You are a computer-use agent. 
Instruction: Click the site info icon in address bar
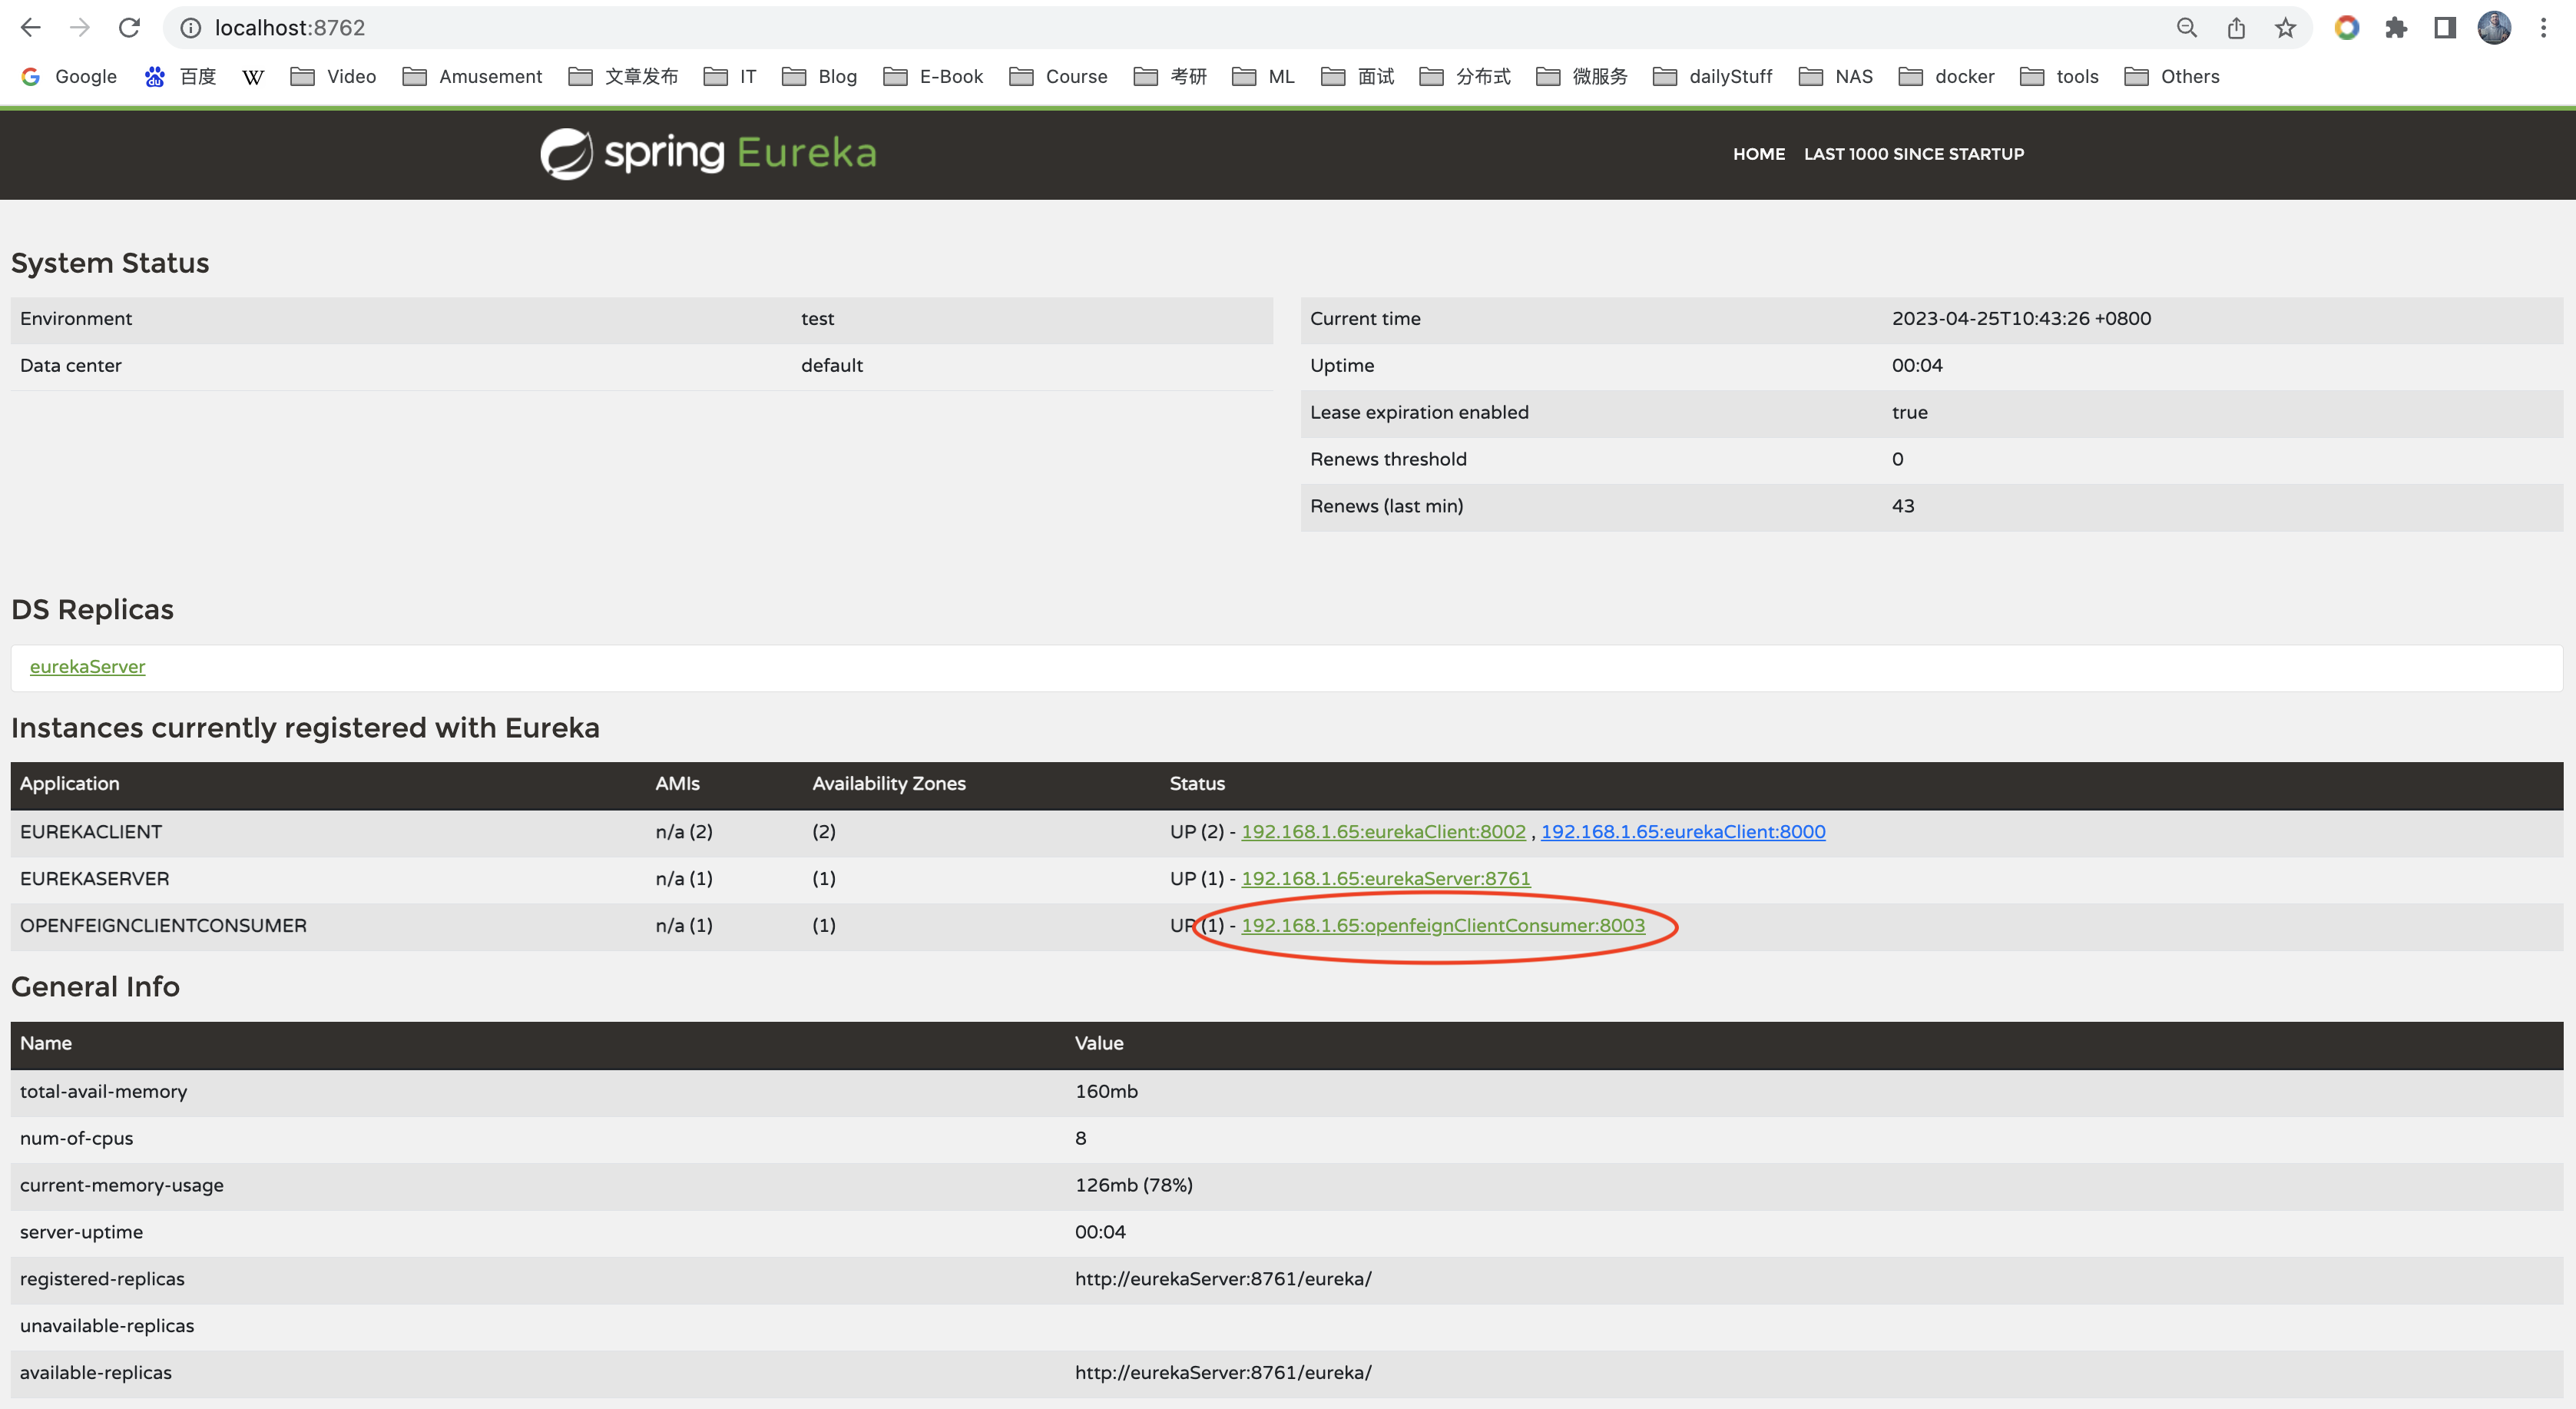(x=190, y=28)
